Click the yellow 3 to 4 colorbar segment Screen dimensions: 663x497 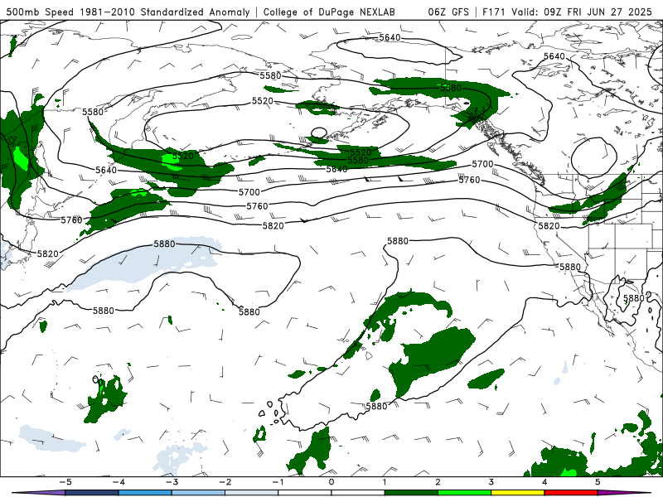518,493
